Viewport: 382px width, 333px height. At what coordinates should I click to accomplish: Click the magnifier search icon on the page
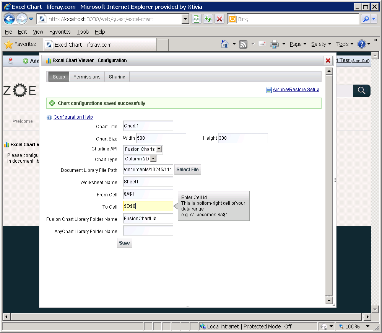click(361, 91)
